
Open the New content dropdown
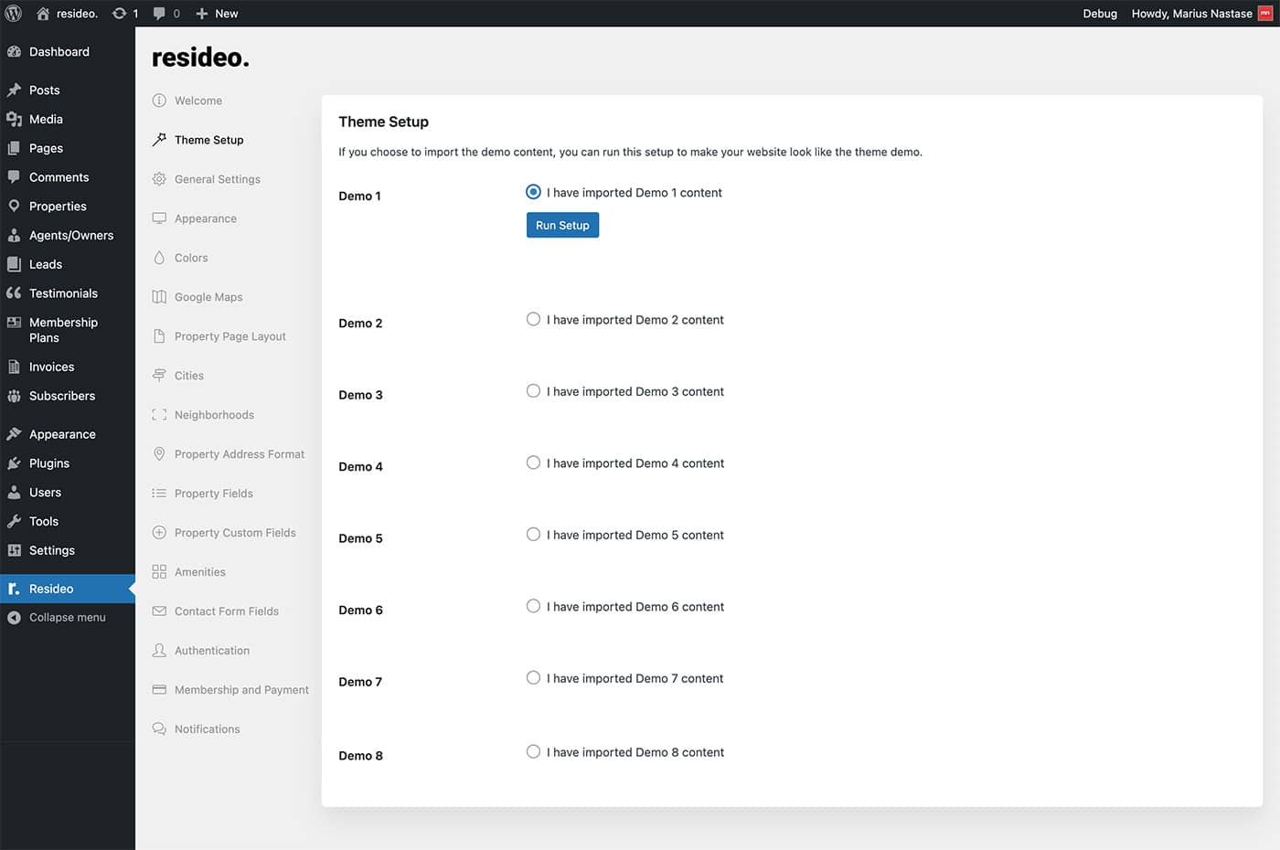point(218,14)
